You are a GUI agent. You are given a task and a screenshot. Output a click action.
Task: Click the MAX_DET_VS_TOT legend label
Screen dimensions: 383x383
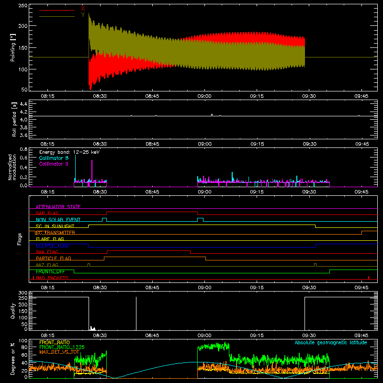pyautogui.click(x=59, y=352)
